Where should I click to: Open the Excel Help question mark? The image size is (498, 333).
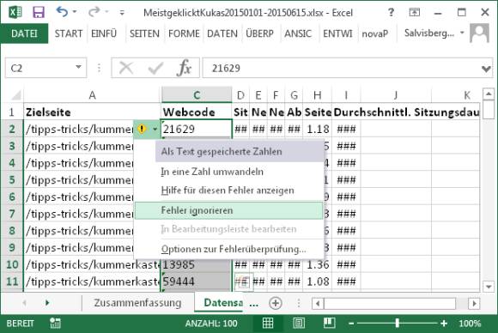tap(391, 12)
